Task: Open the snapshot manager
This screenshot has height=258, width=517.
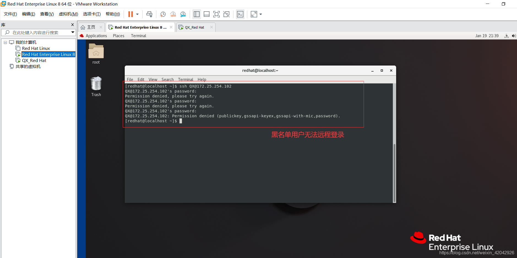Action: (183, 14)
